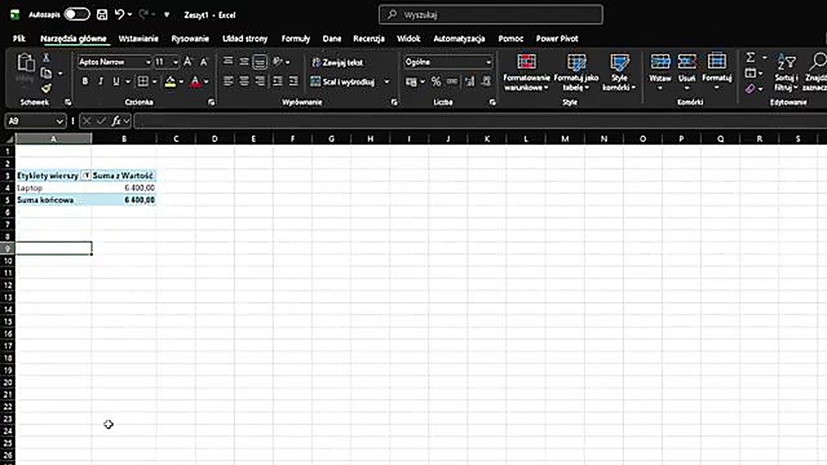Click the Save icon in title bar
The width and height of the screenshot is (827, 465).
pos(101,14)
